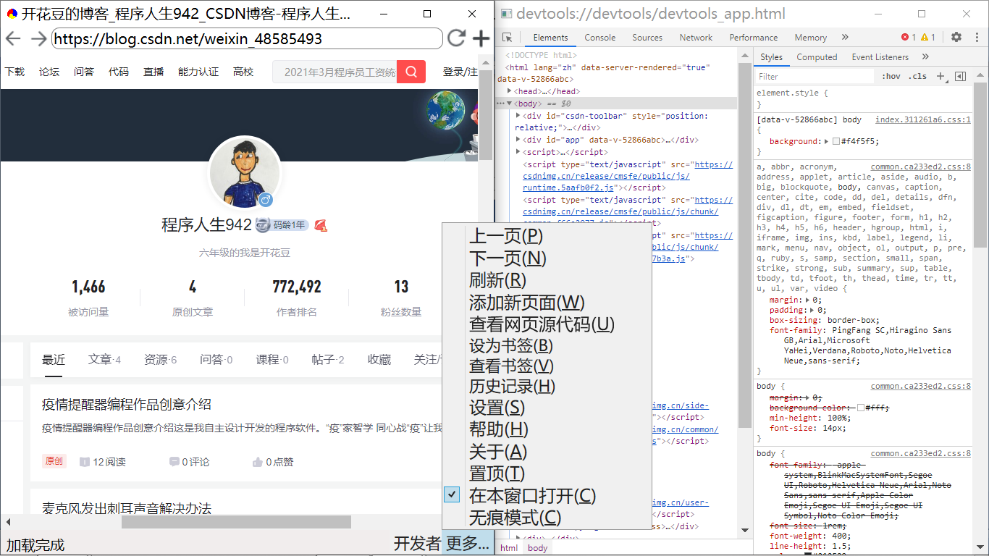The image size is (989, 556).
Task: Click the red badge icon after 码龄1年
Action: click(x=321, y=225)
